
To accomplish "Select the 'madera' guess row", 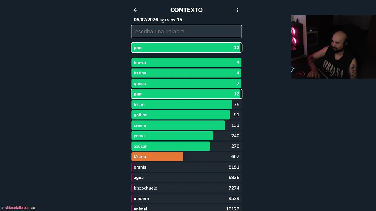I will [187, 198].
